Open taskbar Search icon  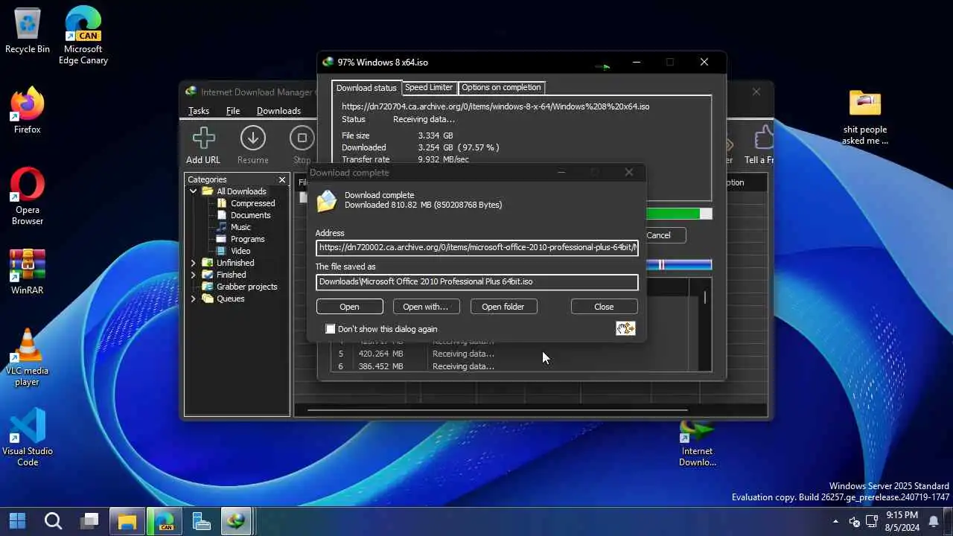click(x=53, y=520)
